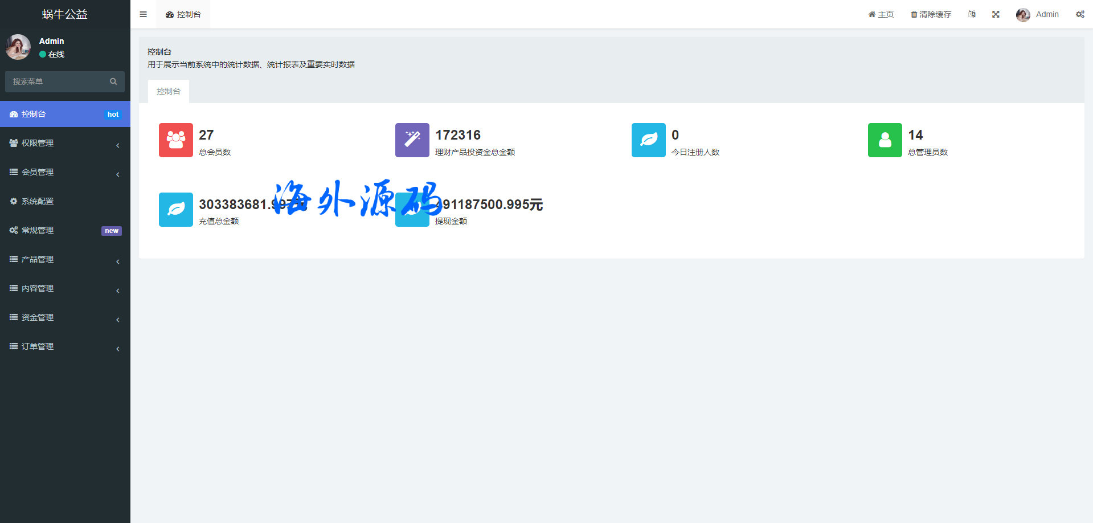Image resolution: width=1093 pixels, height=523 pixels.
Task: Click the green total administrators icon
Action: click(885, 140)
